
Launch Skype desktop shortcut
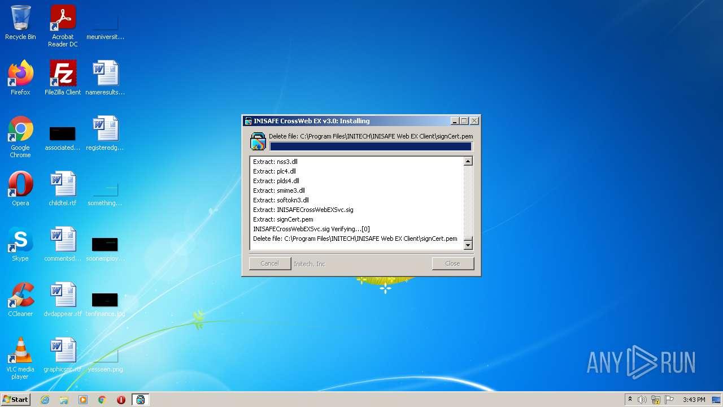pyautogui.click(x=20, y=244)
